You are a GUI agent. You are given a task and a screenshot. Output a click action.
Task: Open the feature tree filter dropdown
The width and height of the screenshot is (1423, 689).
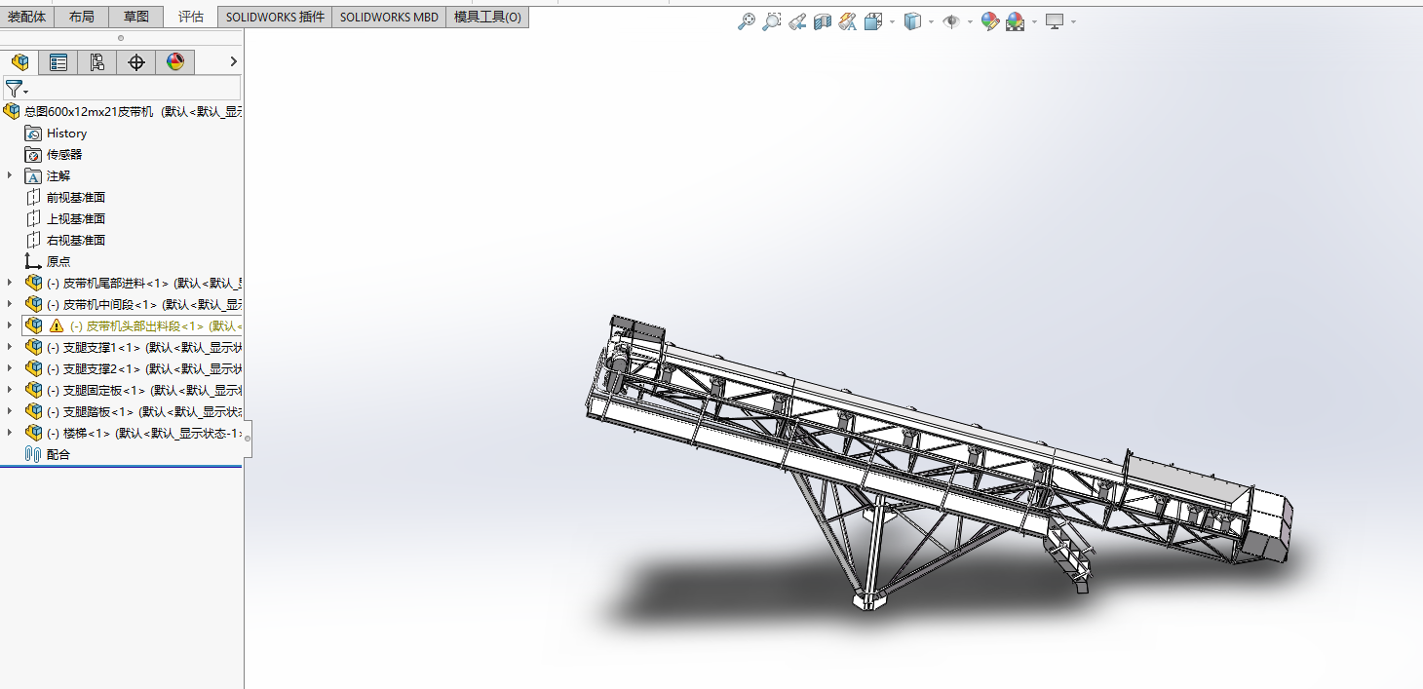(17, 89)
